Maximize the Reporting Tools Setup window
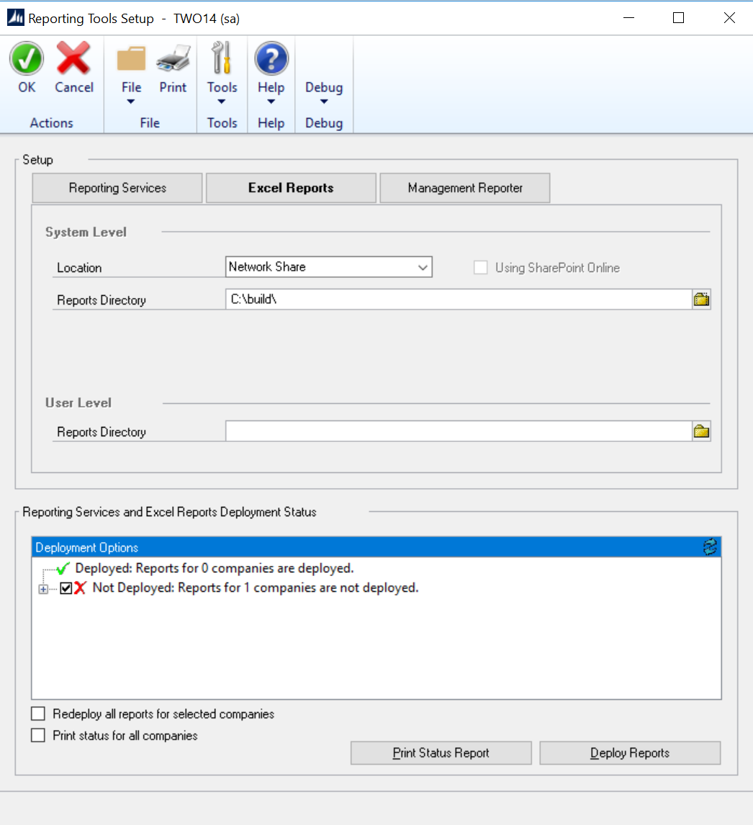The height and width of the screenshot is (825, 753). 679,18
